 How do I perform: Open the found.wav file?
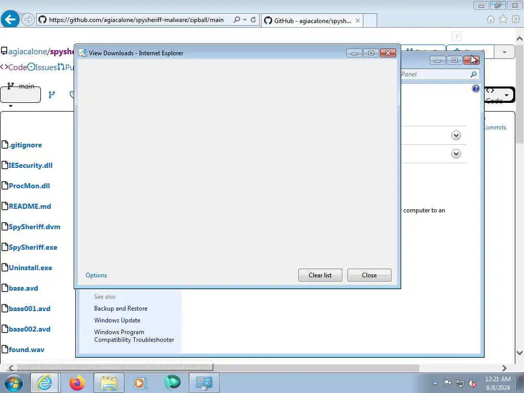[x=27, y=350]
